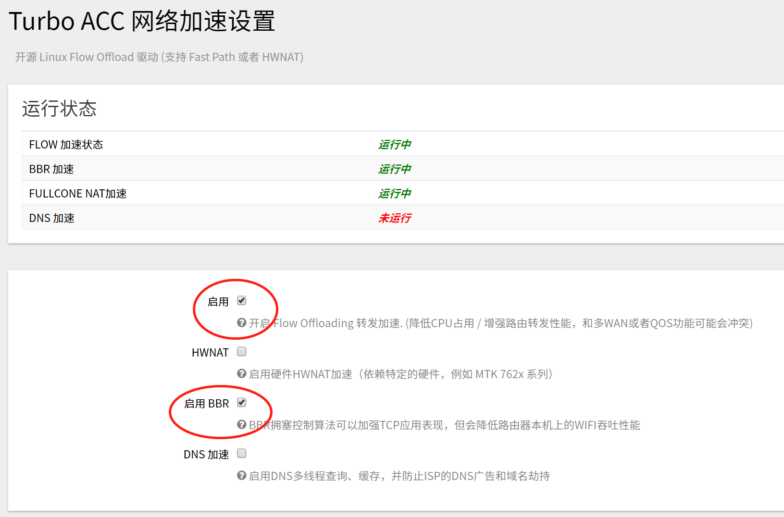The height and width of the screenshot is (517, 784).
Task: Uncheck the 启用 Flow Offloading checkbox
Action: pyautogui.click(x=242, y=300)
